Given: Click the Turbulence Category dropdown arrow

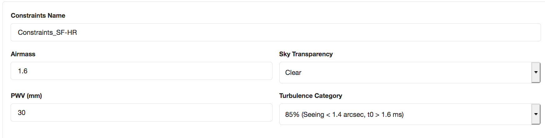Looking at the screenshot, I should [536, 114].
